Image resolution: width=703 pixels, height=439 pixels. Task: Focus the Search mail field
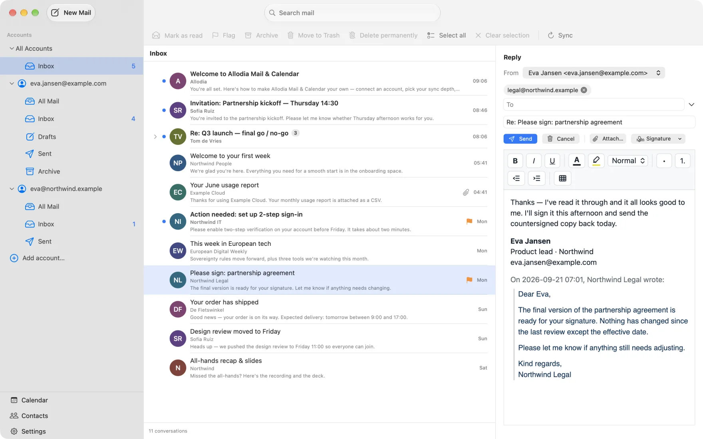pos(352,13)
